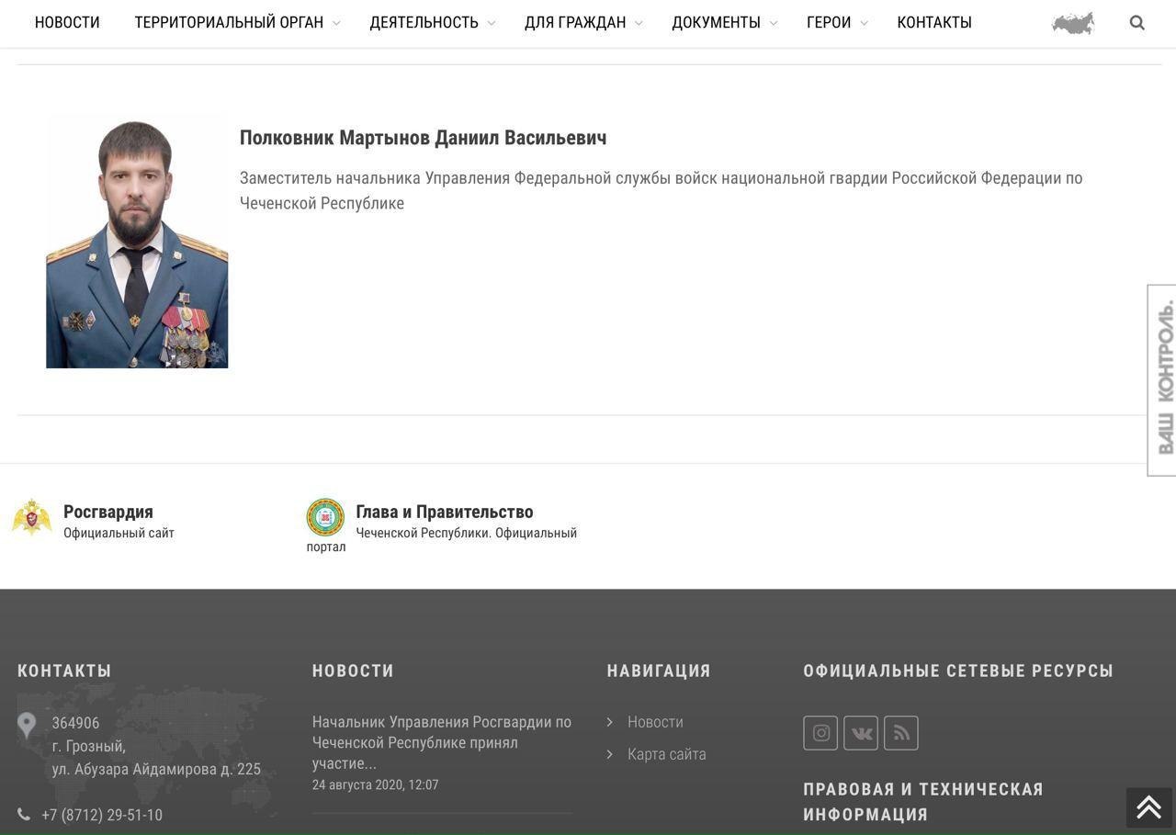Open the Для граждан menu
Screen dimensions: 1176x835
(575, 22)
